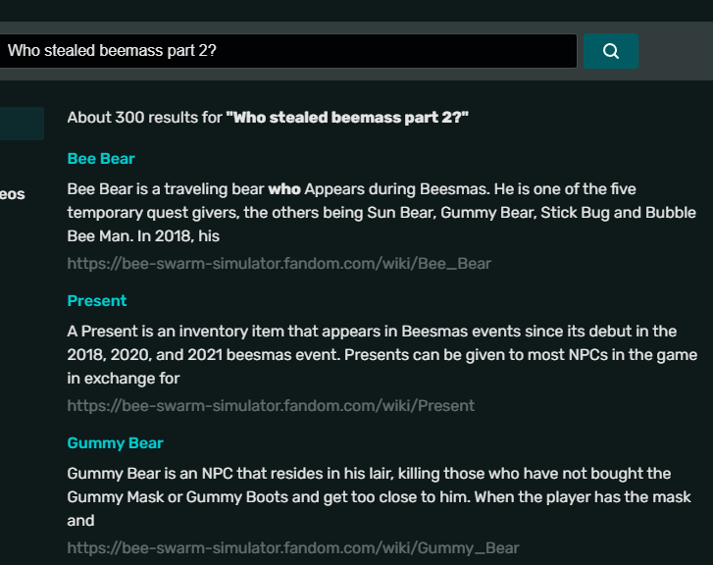Follow the wiki/Bee_Bear URL link

point(279,263)
